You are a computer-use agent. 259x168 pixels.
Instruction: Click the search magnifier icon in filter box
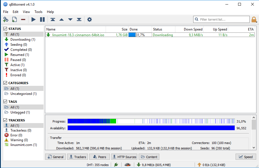tap(197, 19)
